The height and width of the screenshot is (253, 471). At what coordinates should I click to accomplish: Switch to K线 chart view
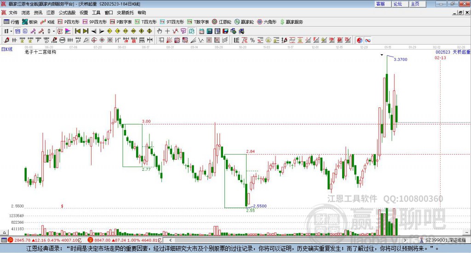47,22
